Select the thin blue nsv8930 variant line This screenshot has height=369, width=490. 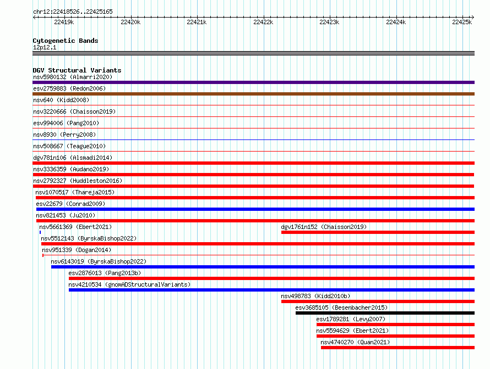253,139
